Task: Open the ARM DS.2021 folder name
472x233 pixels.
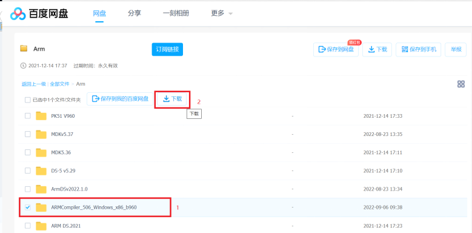Action: [x=66, y=226]
